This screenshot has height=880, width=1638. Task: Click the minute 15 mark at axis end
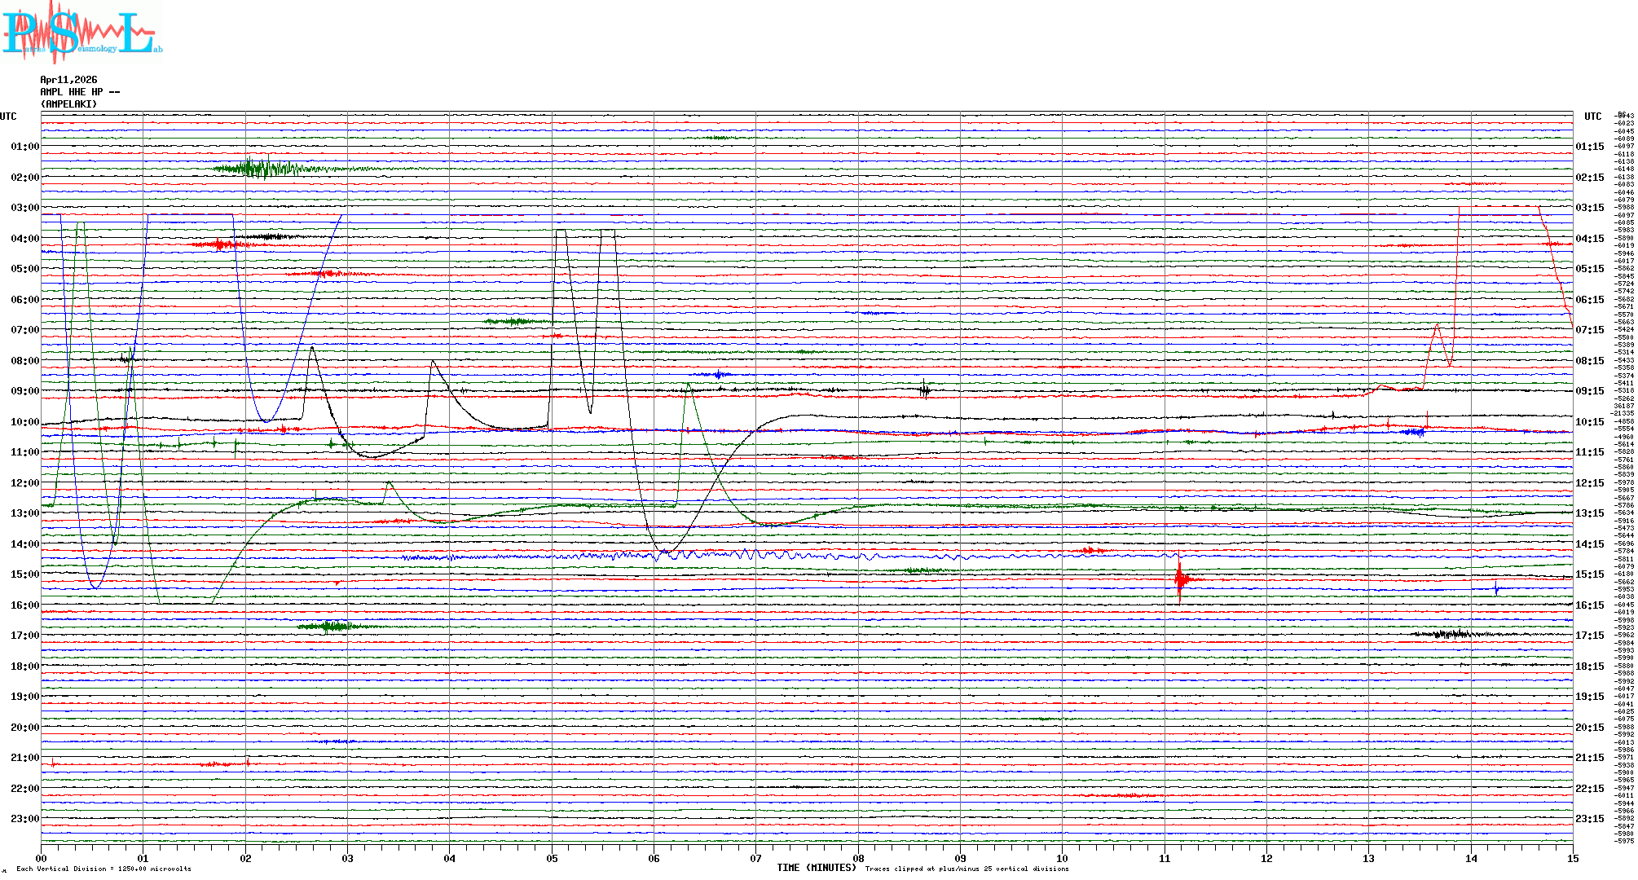[x=1573, y=858]
